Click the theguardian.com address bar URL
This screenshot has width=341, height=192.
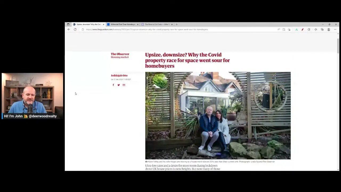point(147,29)
